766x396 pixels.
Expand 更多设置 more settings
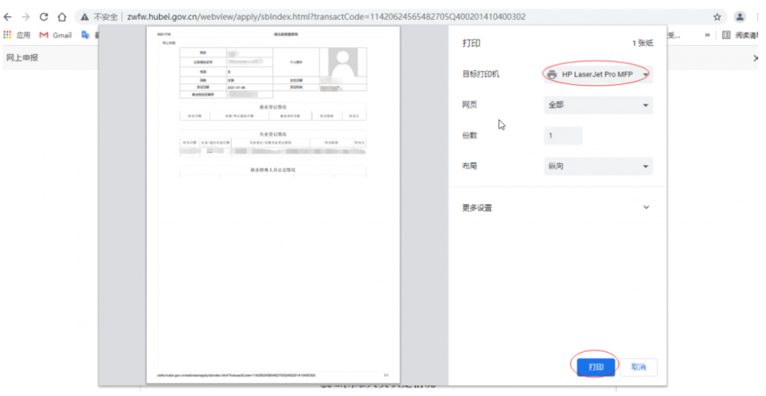tap(557, 207)
